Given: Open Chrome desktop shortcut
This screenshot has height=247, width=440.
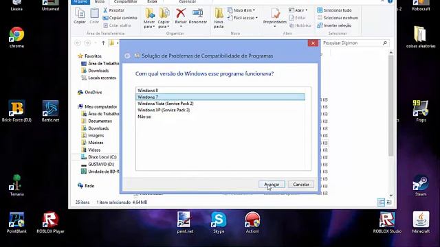Looking at the screenshot, I should coord(16,37).
